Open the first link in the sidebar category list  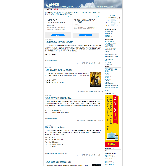[110, 41]
